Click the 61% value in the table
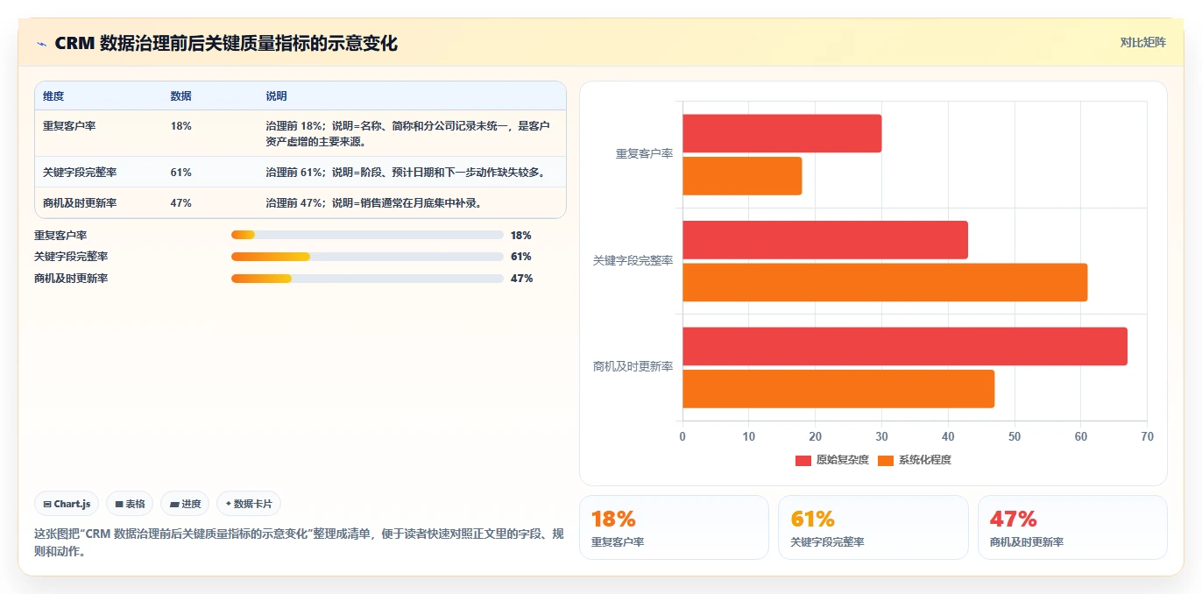The height and width of the screenshot is (594, 1202). pyautogui.click(x=180, y=173)
